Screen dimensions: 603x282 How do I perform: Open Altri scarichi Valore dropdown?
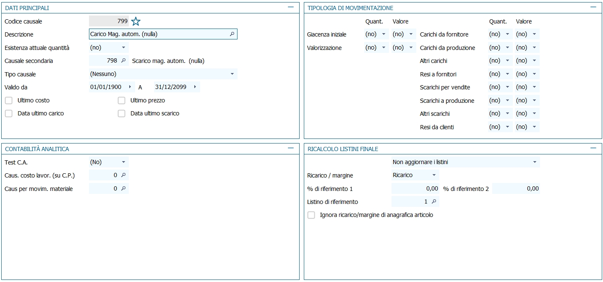[534, 114]
